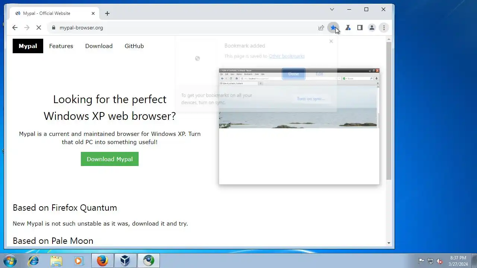The height and width of the screenshot is (268, 477).
Task: Click the heading Based on Firefox Quantum
Action: point(65,208)
